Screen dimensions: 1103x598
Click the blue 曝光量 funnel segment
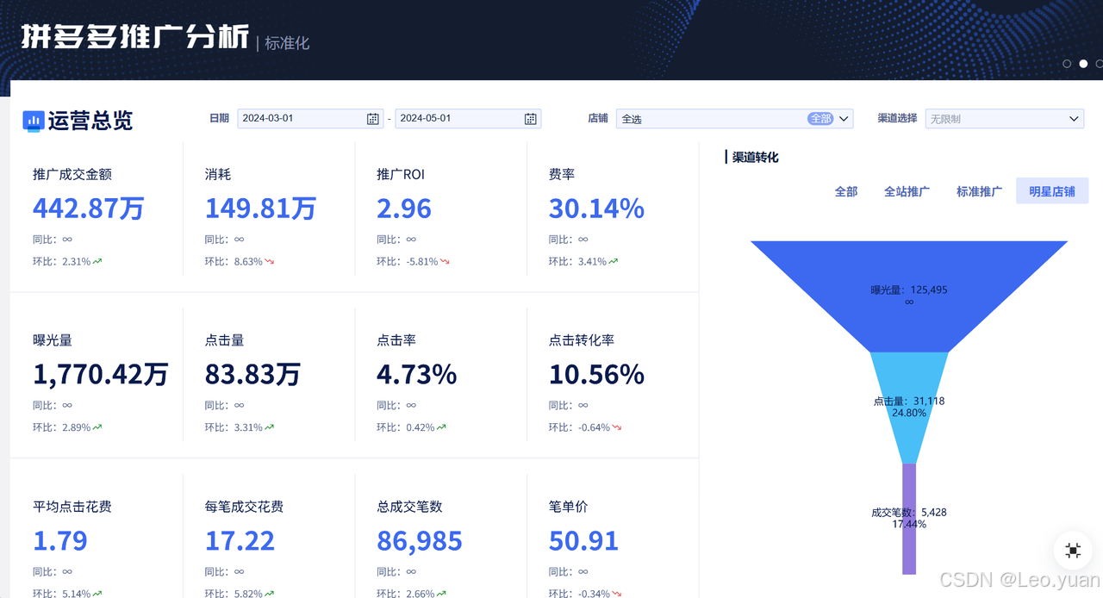909,296
